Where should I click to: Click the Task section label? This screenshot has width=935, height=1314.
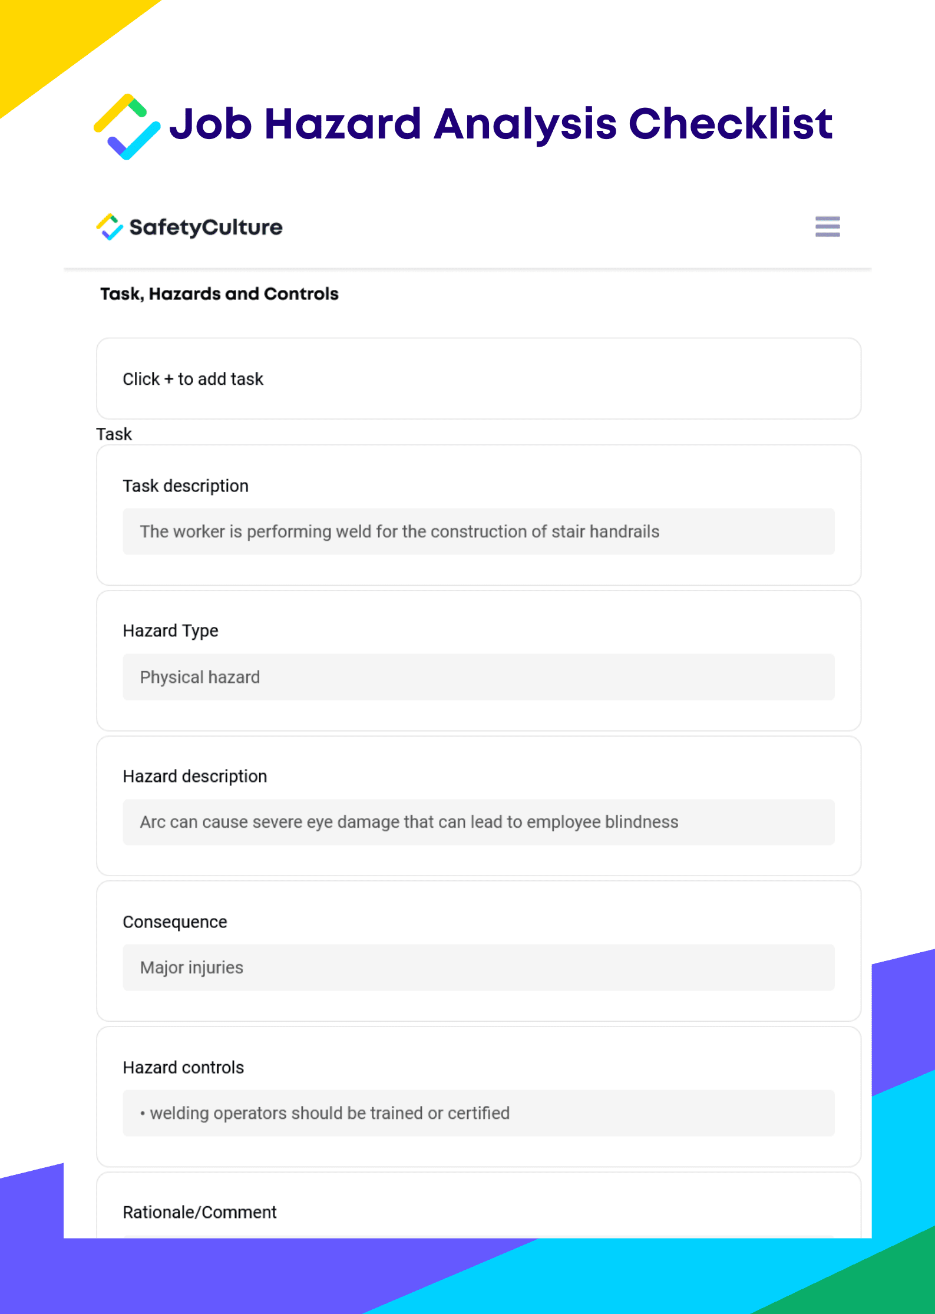(x=114, y=434)
